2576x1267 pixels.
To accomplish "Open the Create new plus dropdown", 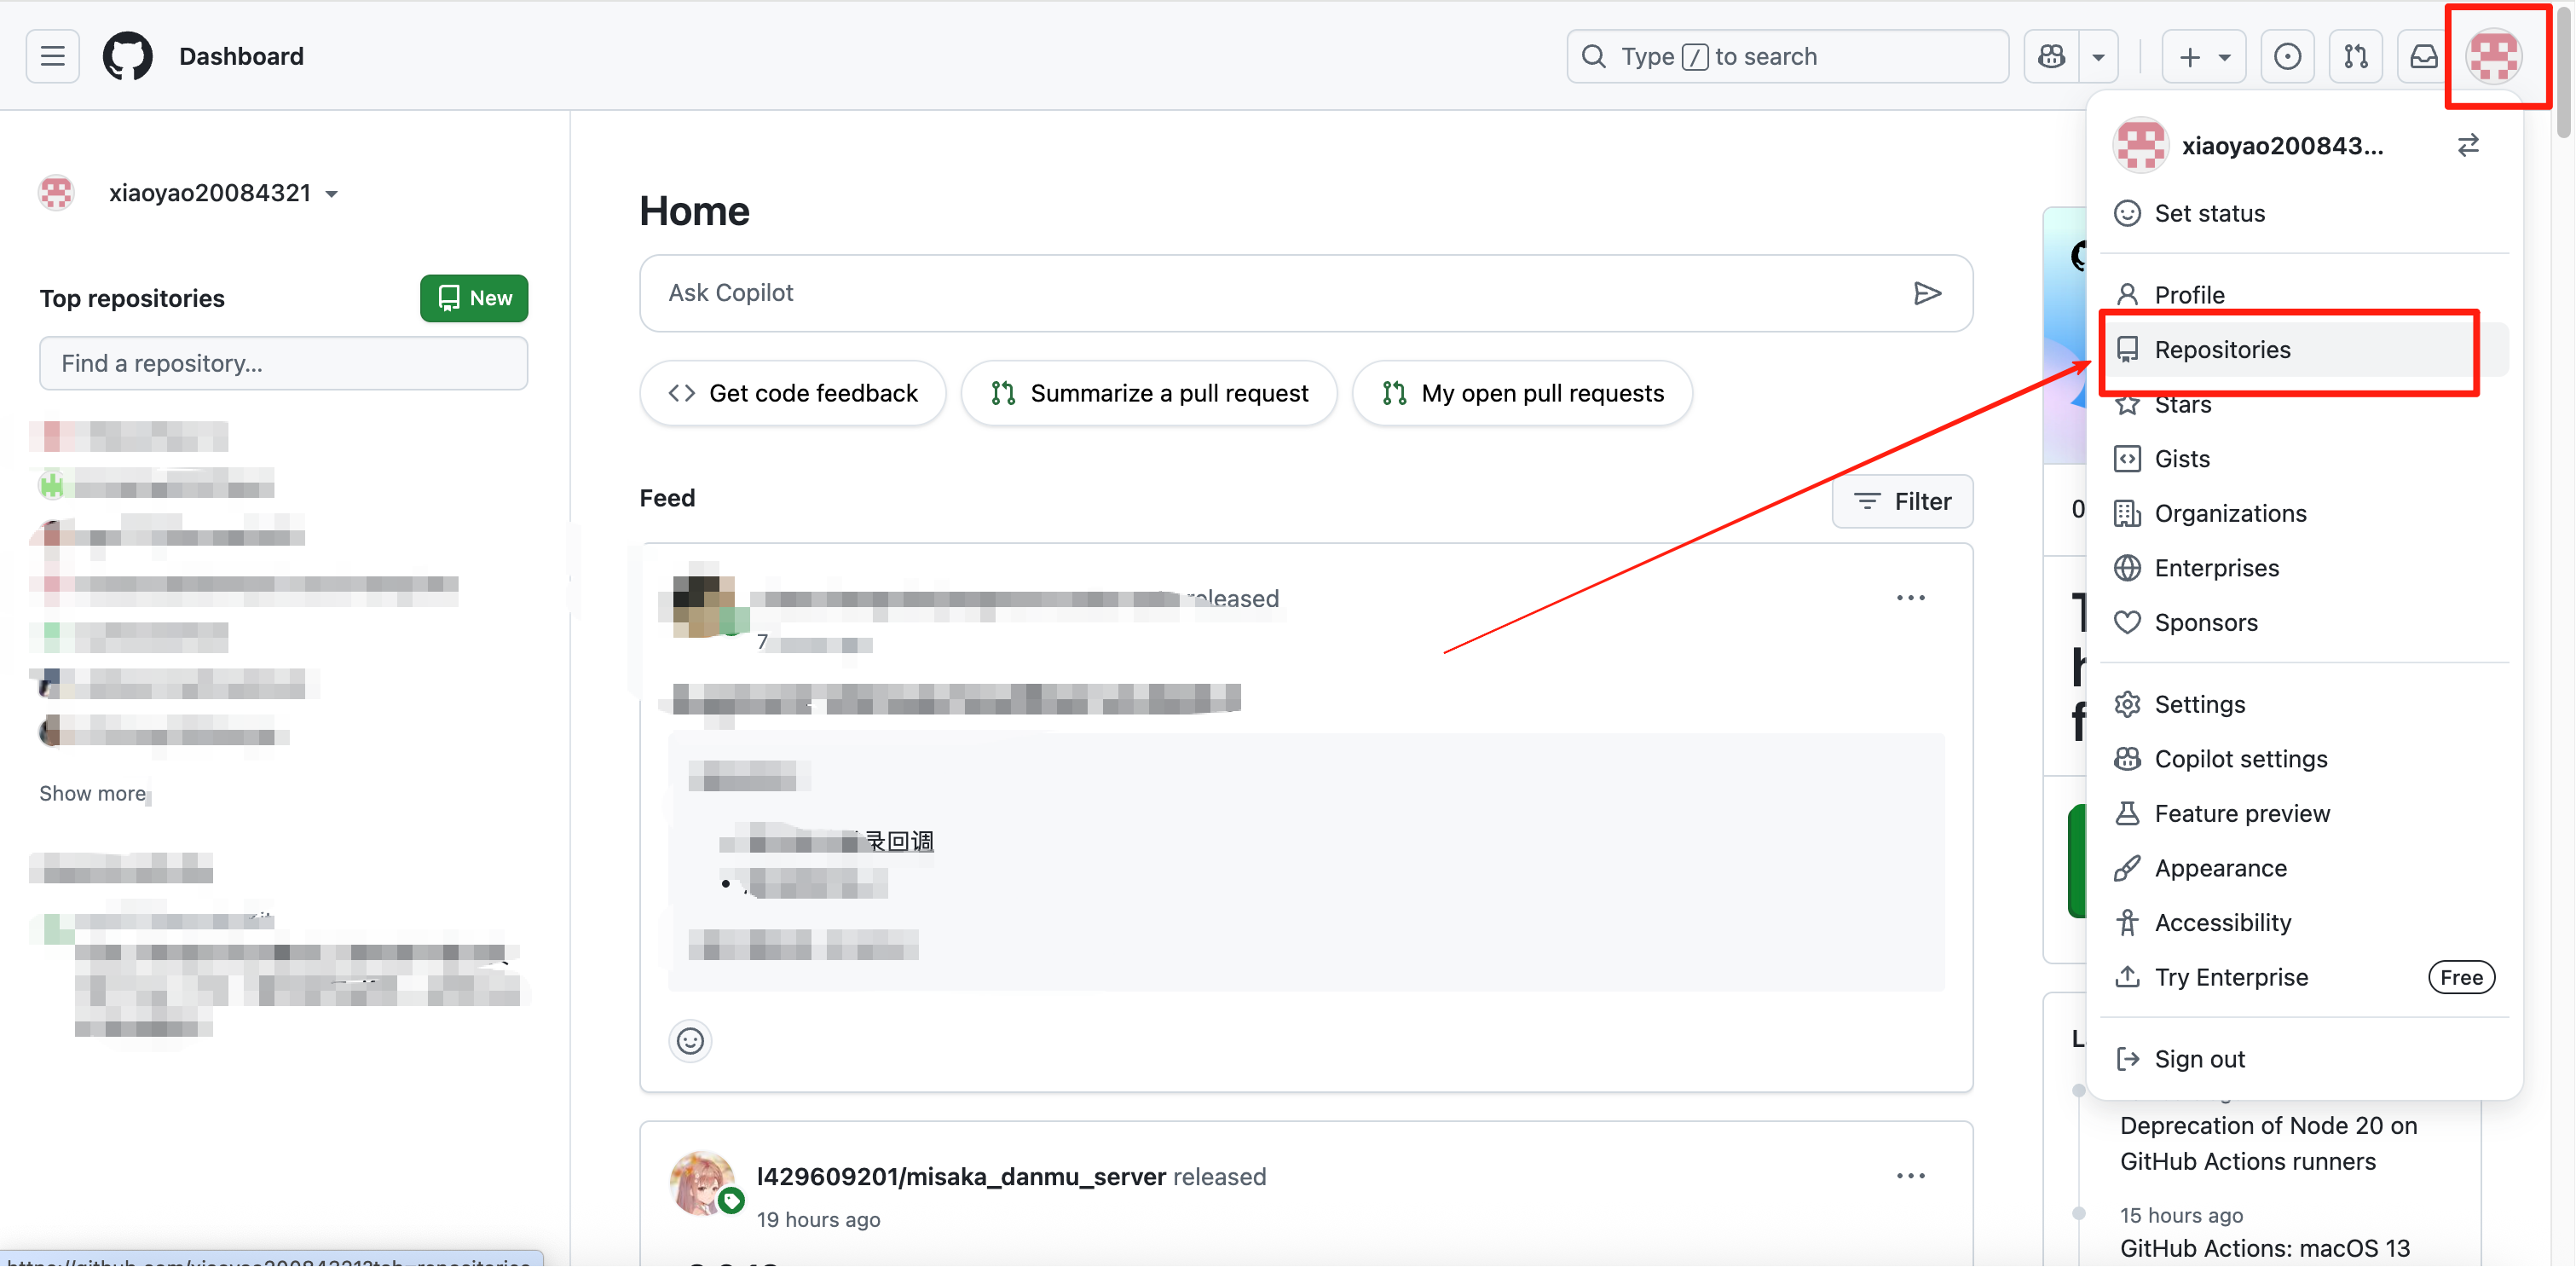I will click(x=2203, y=56).
